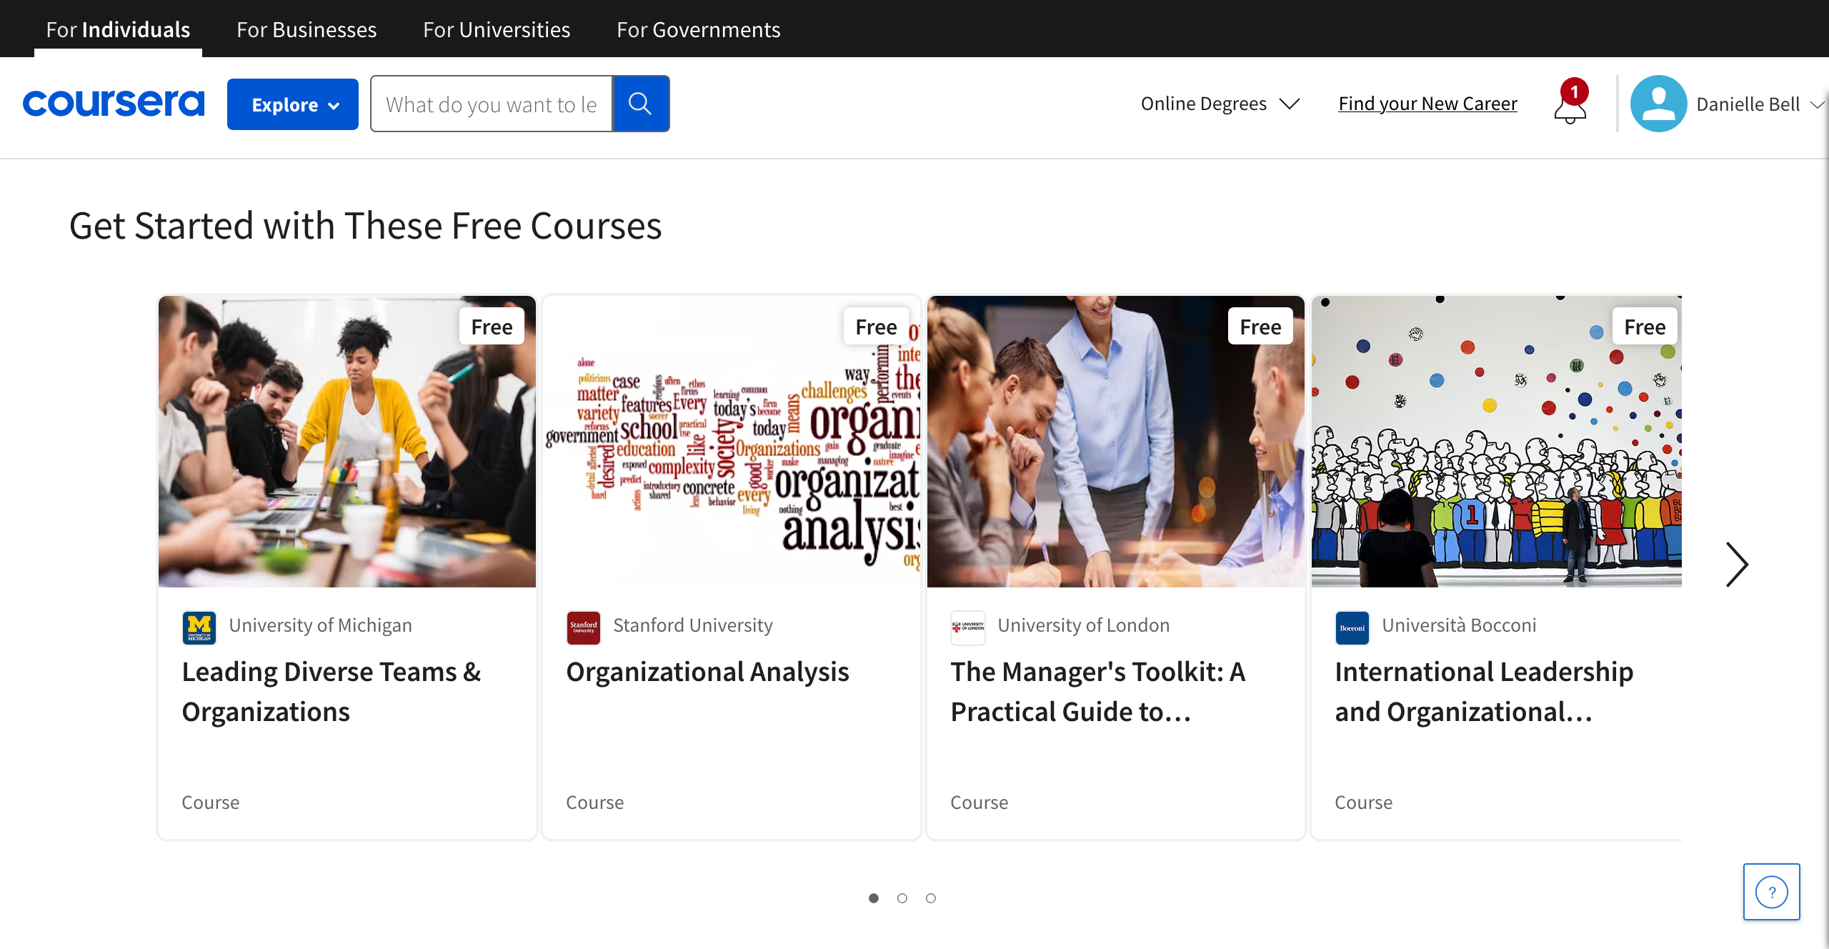Viewport: 1829px width, 949px height.
Task: Click the Get Started with These Free Courses heading
Action: click(x=365, y=226)
